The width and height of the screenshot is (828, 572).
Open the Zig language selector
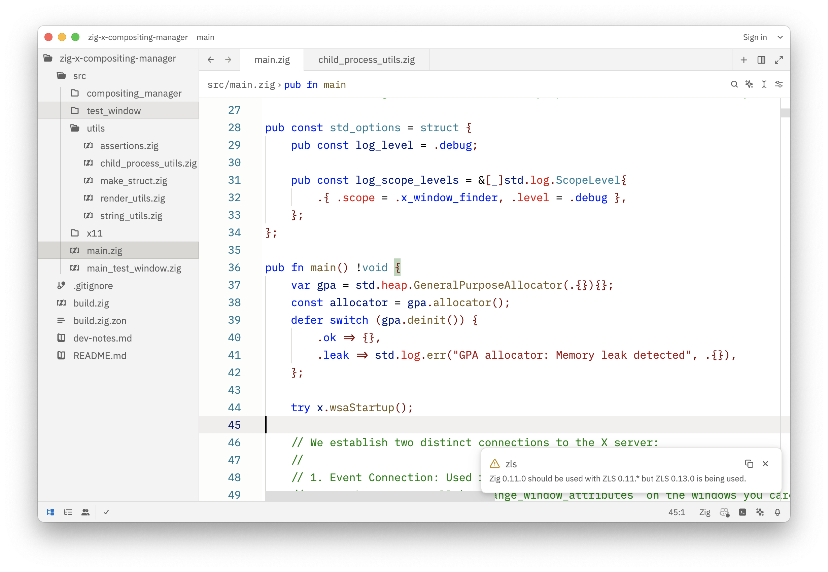pyautogui.click(x=704, y=512)
